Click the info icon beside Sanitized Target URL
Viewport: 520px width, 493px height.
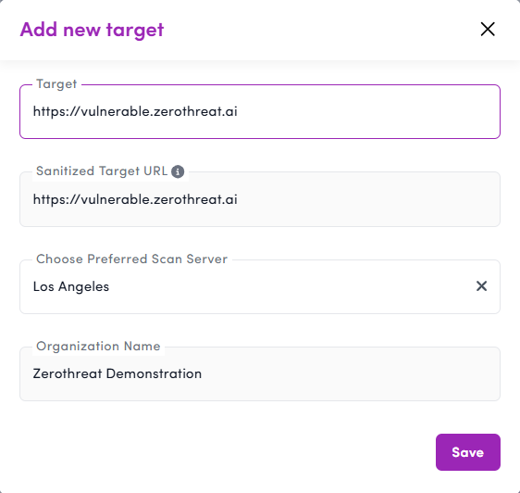[178, 171]
